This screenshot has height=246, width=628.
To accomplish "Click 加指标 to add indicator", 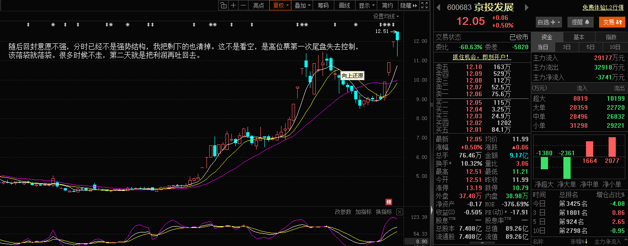I will coord(363,212).
